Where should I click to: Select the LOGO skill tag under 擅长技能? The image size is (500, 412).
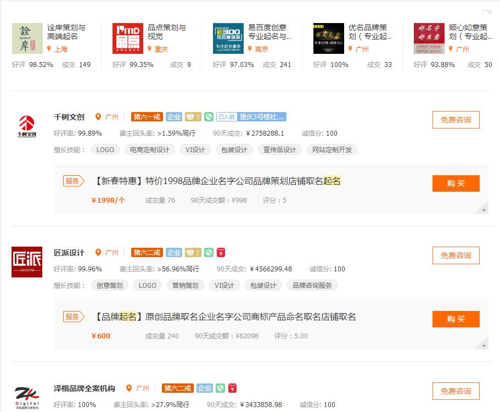pyautogui.click(x=105, y=149)
